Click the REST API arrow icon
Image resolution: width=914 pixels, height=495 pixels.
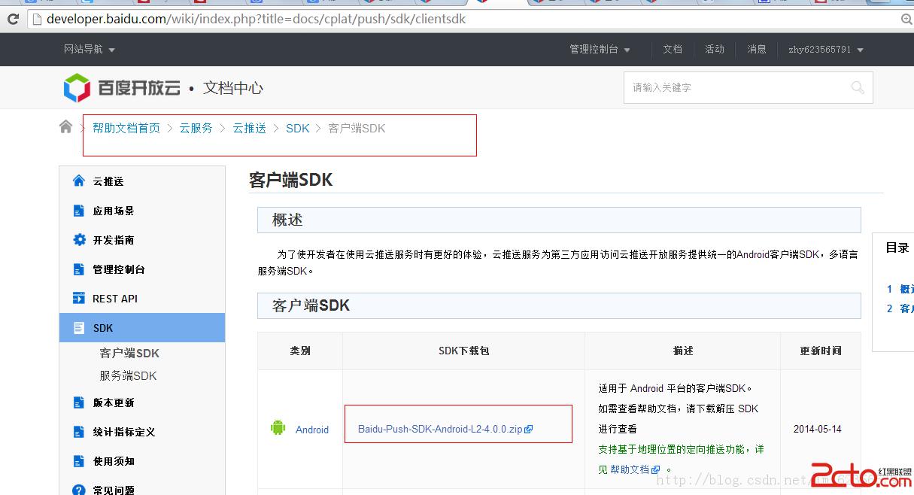pos(79,299)
